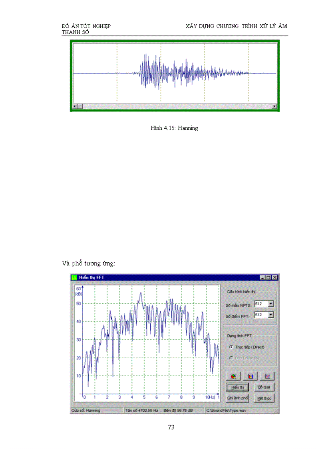Click the Kết thúc button

[264, 398]
